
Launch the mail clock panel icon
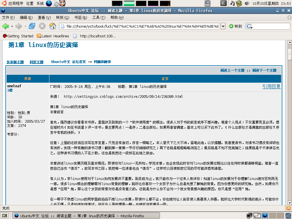56,3
